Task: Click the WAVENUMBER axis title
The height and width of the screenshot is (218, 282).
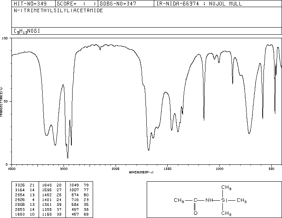Action: 141,172
